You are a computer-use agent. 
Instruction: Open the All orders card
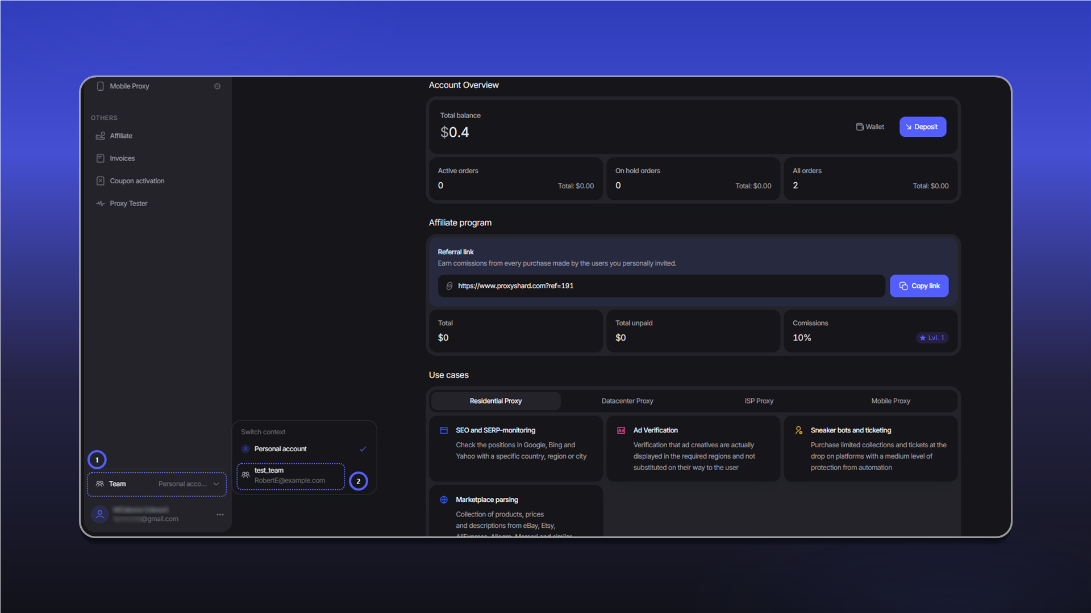[871, 179]
